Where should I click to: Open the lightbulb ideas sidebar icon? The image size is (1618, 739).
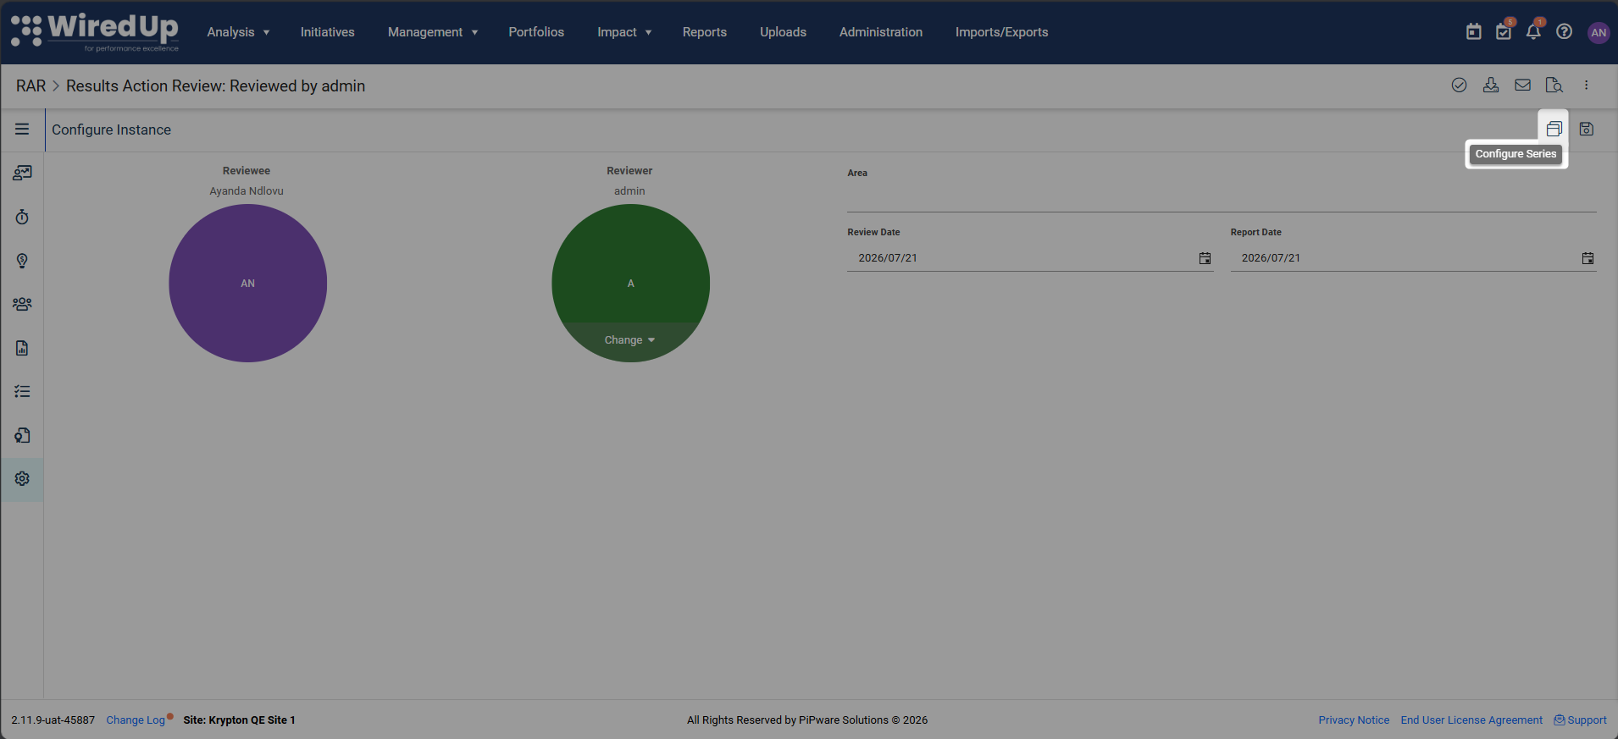tap(22, 261)
